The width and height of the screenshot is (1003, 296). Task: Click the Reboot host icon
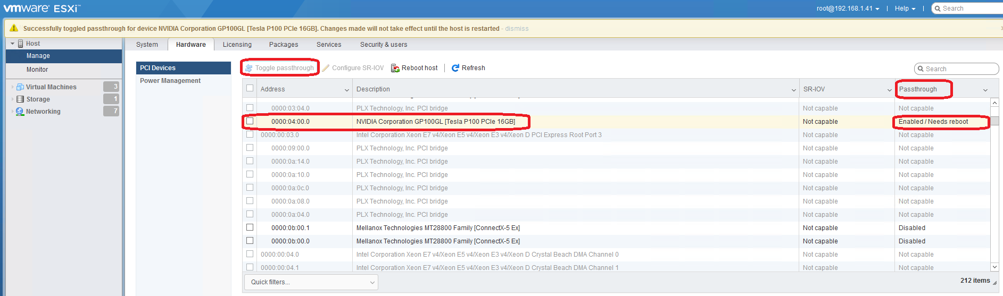pyautogui.click(x=395, y=68)
